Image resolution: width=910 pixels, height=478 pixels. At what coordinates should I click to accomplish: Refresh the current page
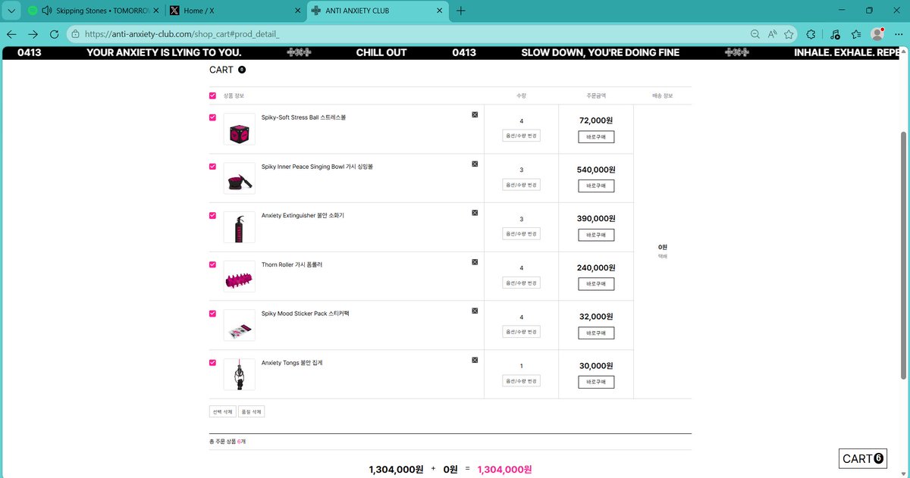coord(54,34)
